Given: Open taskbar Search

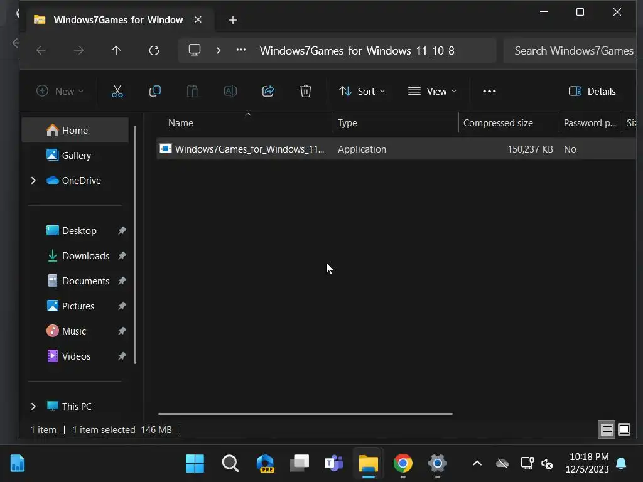Looking at the screenshot, I should coord(230,464).
